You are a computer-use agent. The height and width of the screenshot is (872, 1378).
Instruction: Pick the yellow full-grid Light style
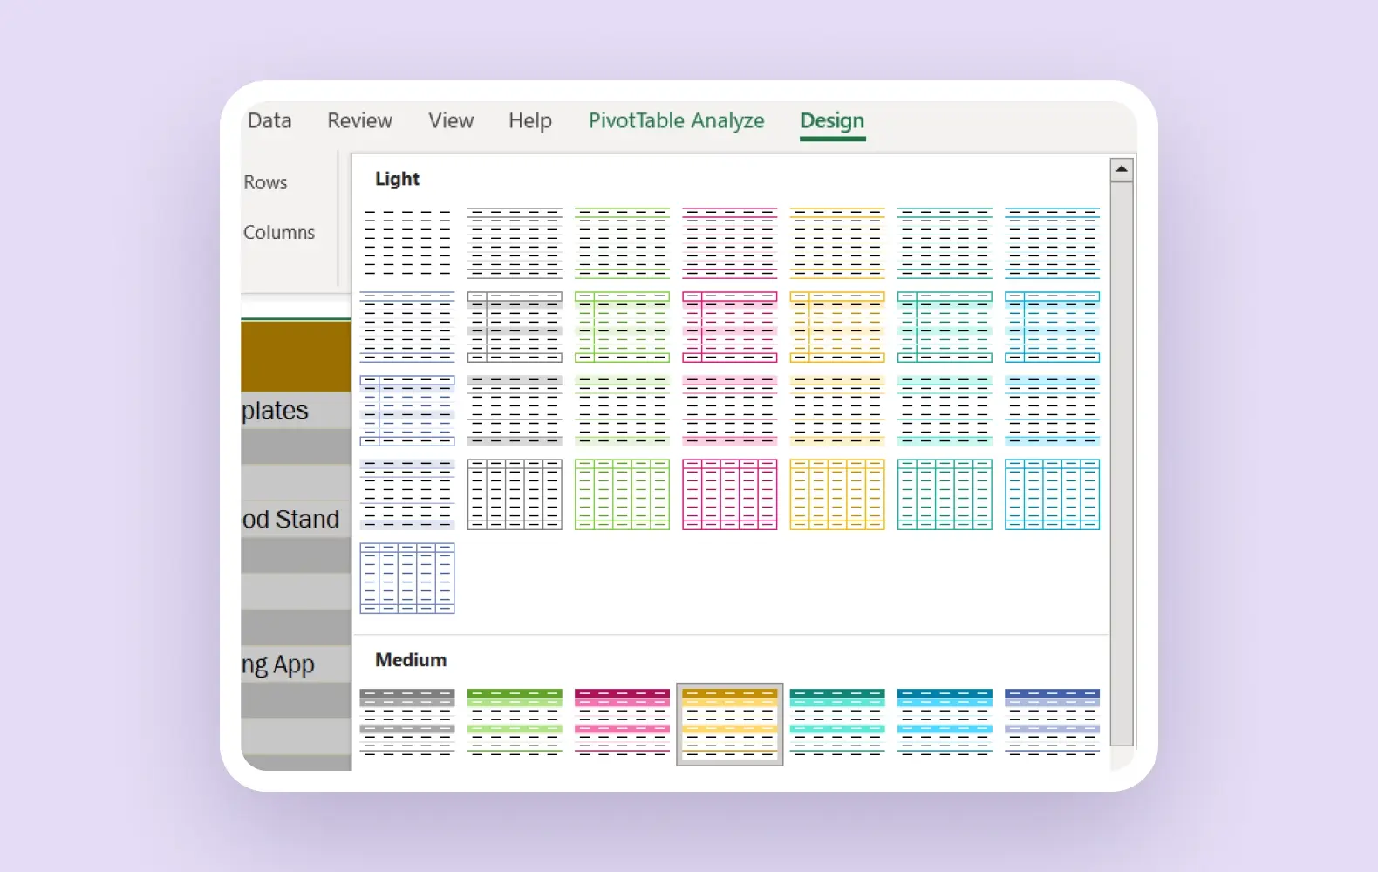[837, 494]
